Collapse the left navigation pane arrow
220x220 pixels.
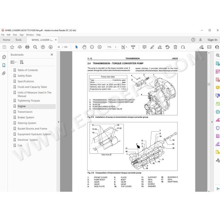(58, 122)
